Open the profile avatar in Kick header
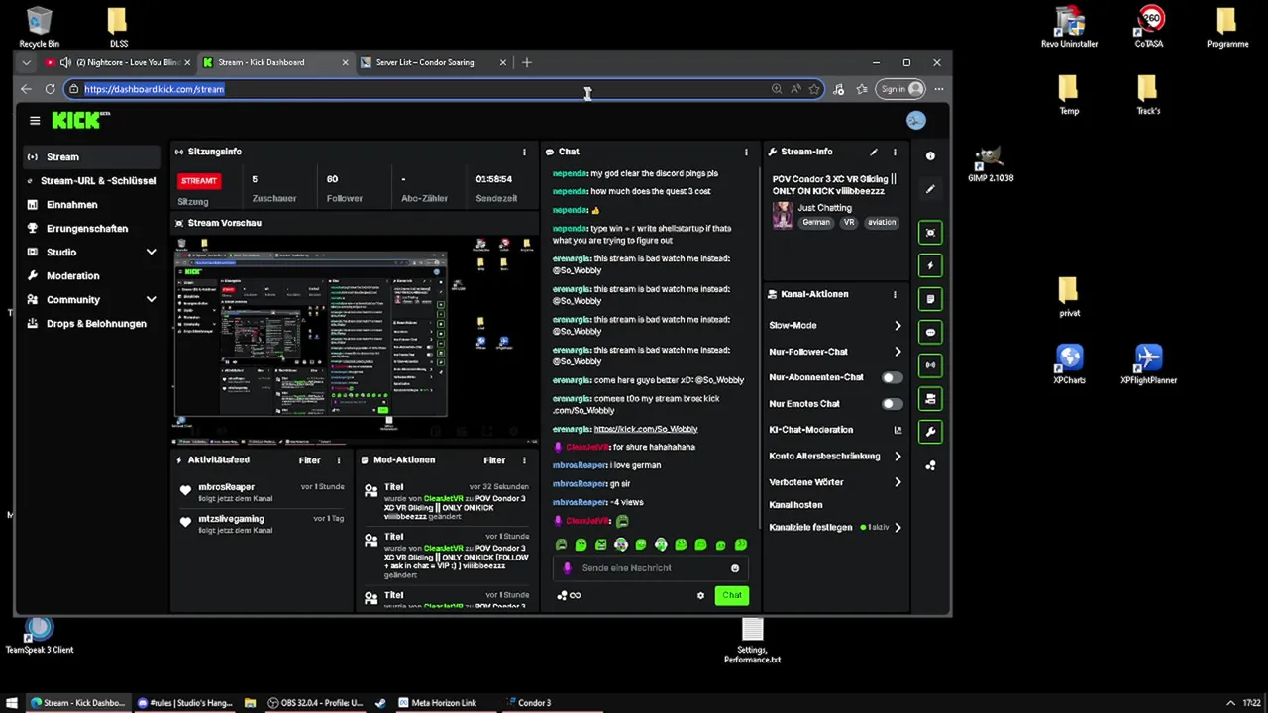 pyautogui.click(x=916, y=120)
